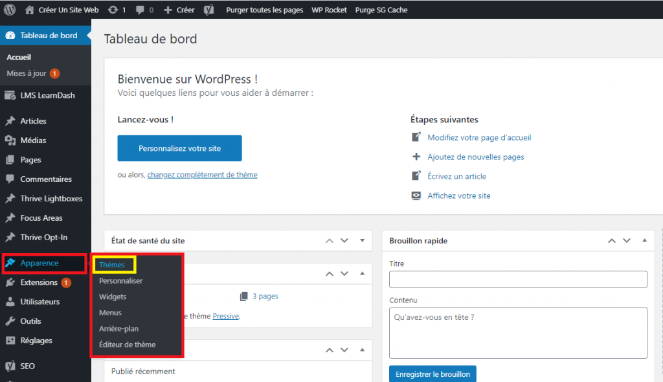Viewport: 663px width, 382px height.
Task: Collapse the Brouillon rapide panel
Action: click(x=644, y=240)
